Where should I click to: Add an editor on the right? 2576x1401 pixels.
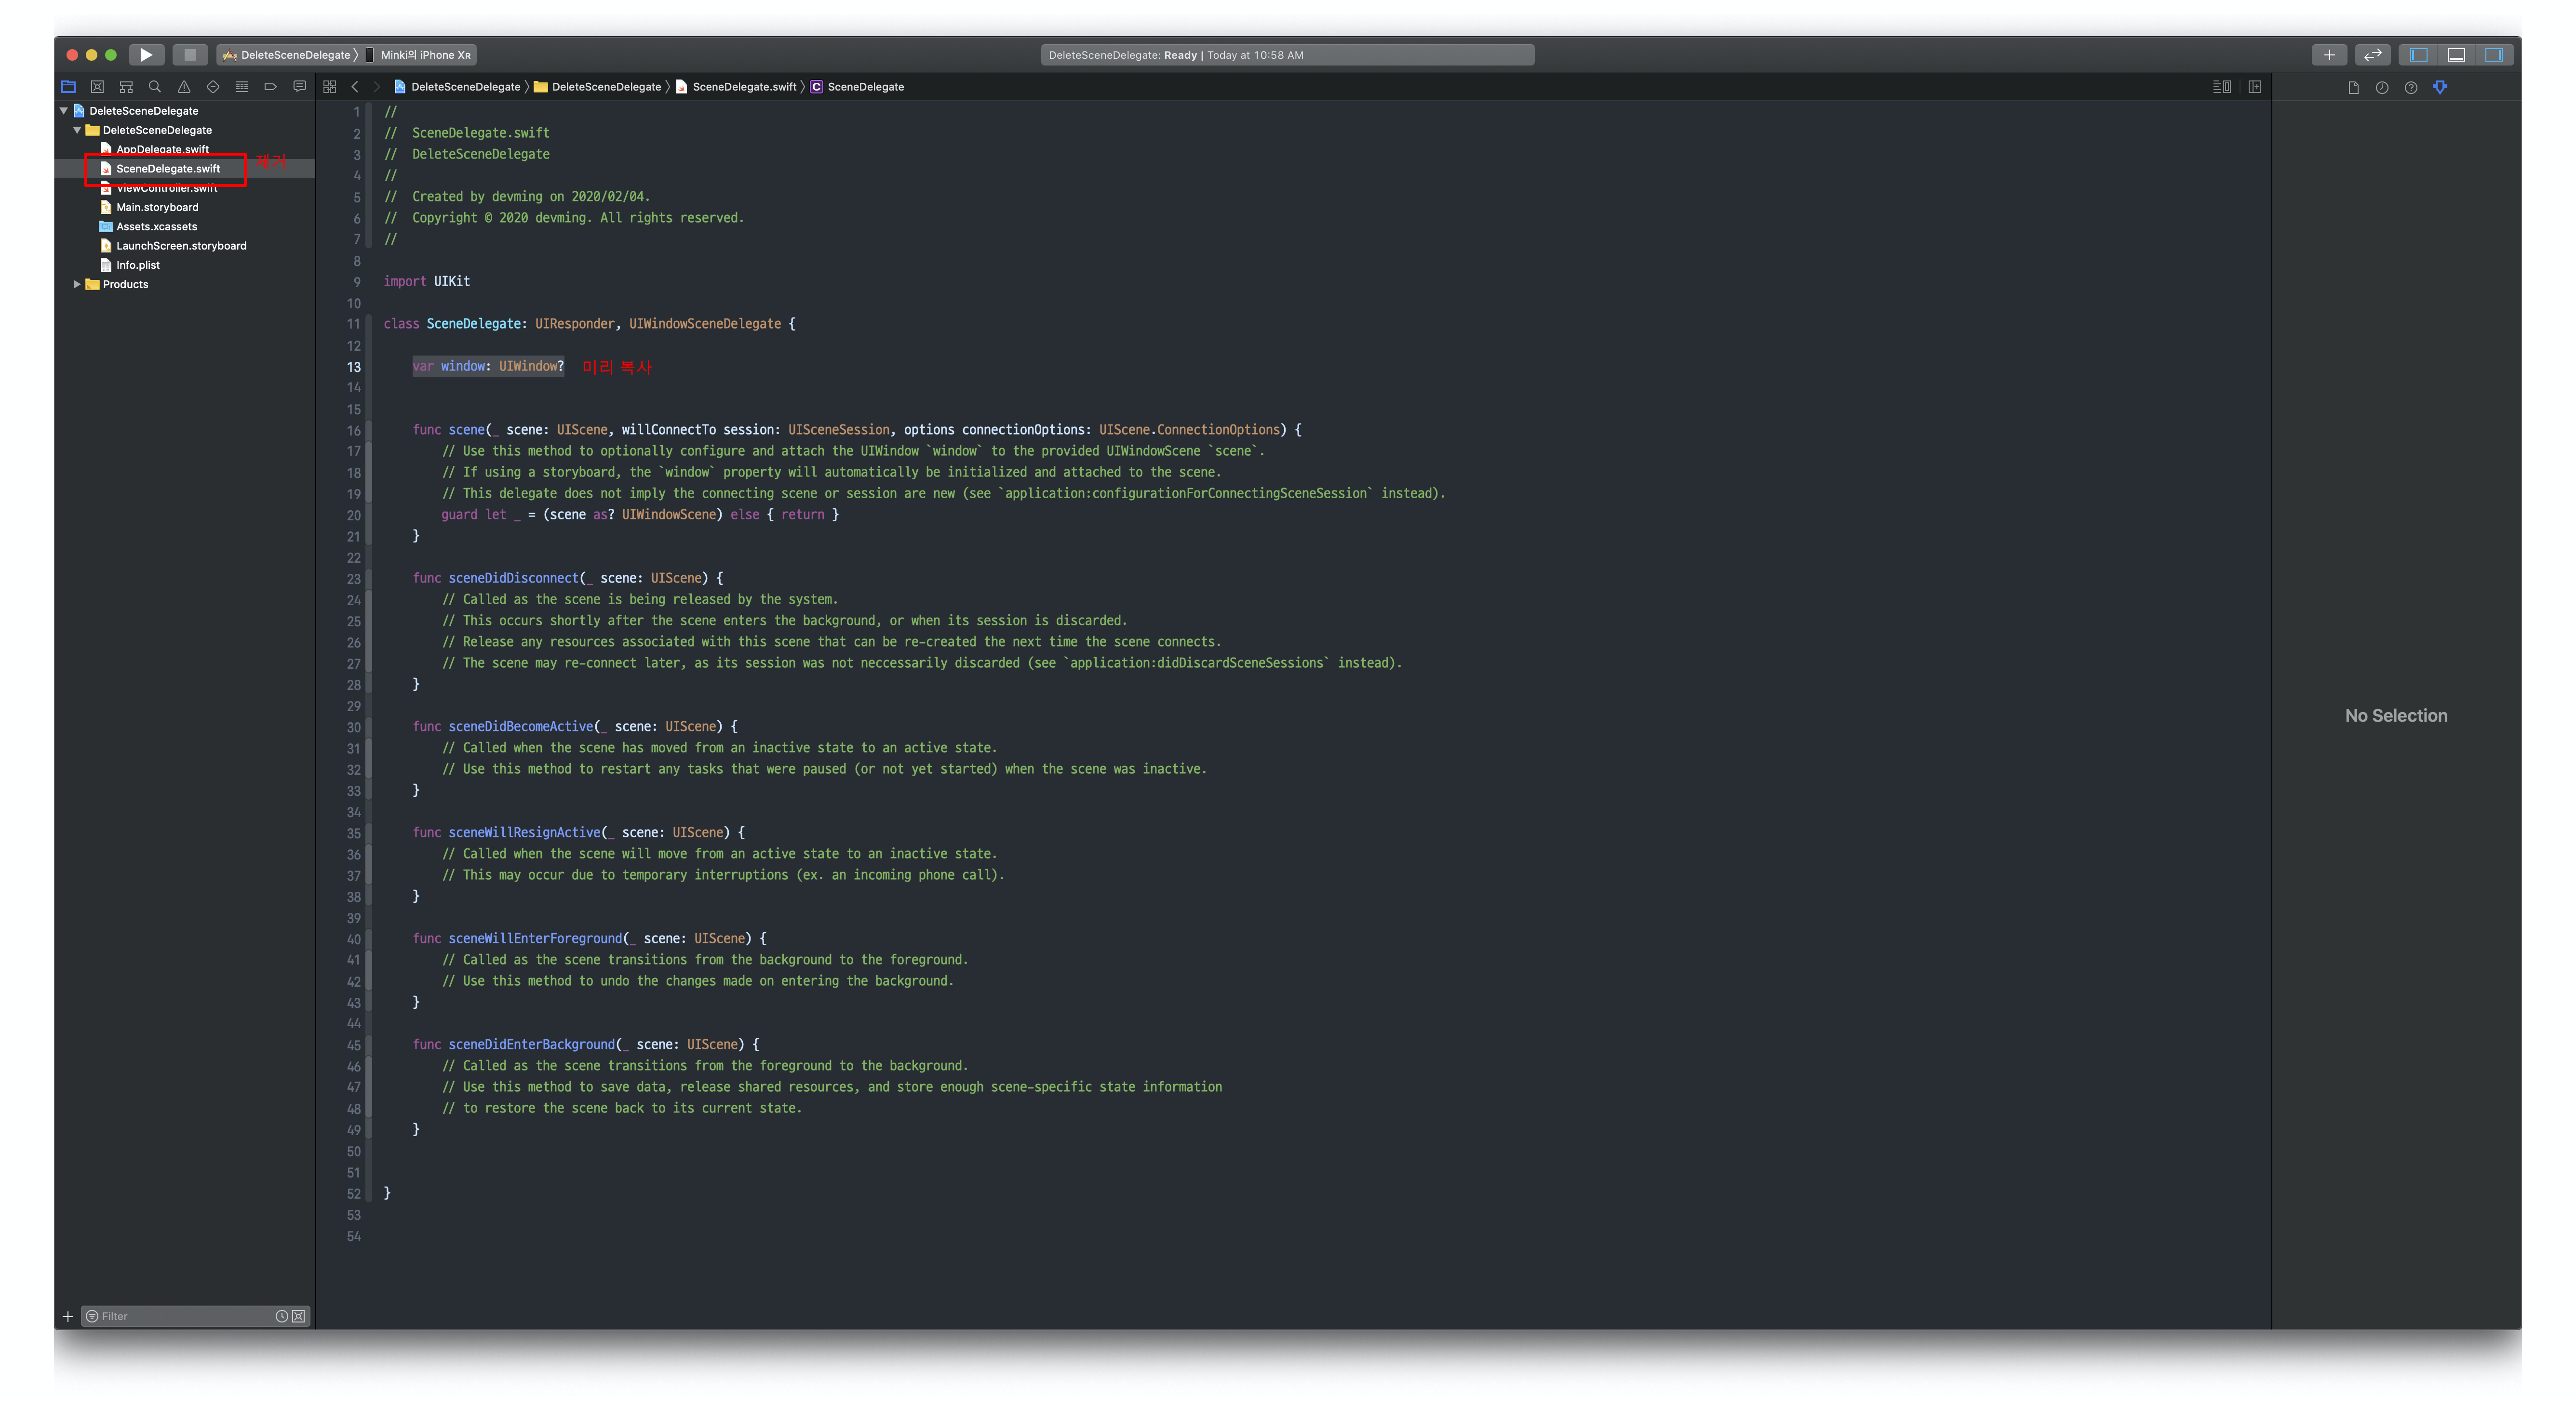[x=2255, y=87]
